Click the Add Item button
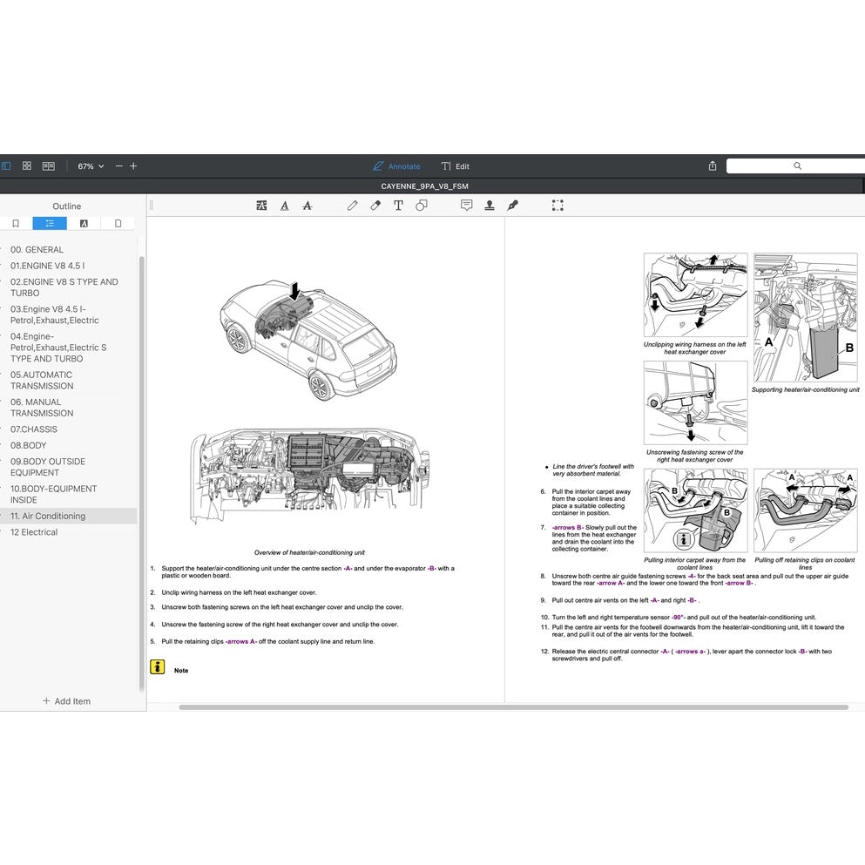 [x=67, y=701]
